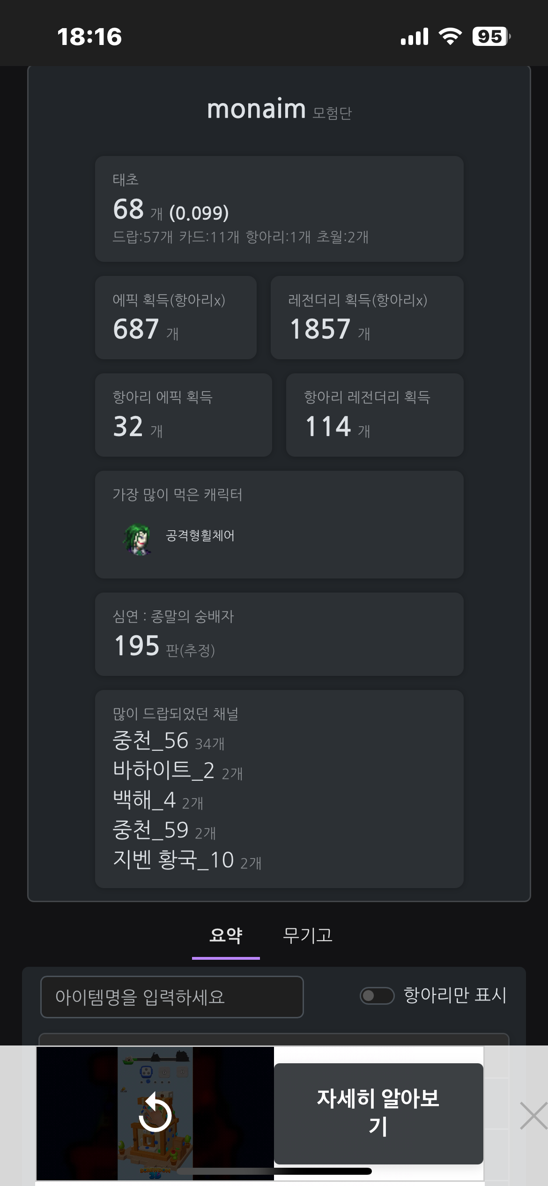Image resolution: width=548 pixels, height=1186 pixels.
Task: Tap the 에픽 획득 687개 card
Action: [176, 318]
